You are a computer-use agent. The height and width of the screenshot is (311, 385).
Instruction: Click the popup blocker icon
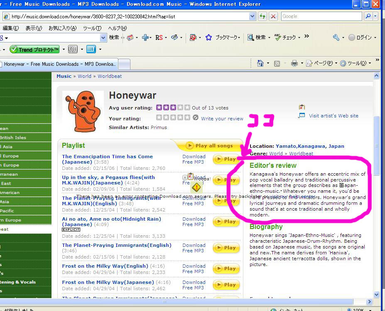coord(193,37)
